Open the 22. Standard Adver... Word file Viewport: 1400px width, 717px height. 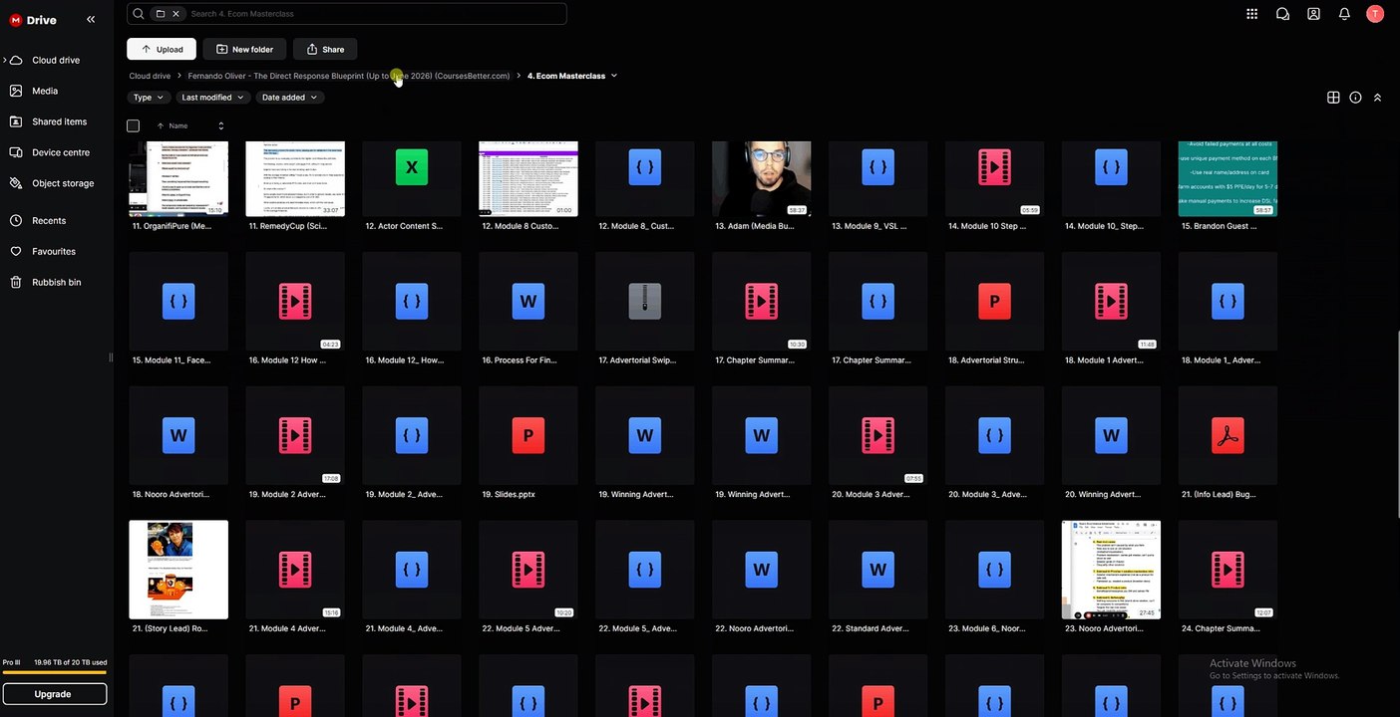click(878, 570)
